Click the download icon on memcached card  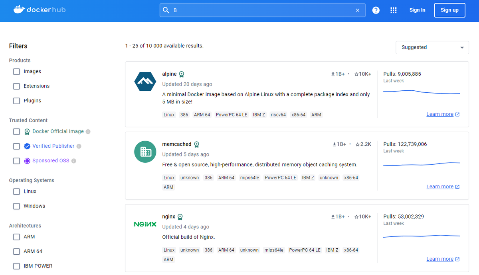pos(335,144)
